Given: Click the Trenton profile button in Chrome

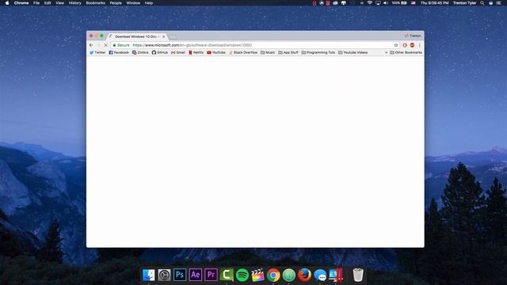Looking at the screenshot, I should click(x=413, y=36).
